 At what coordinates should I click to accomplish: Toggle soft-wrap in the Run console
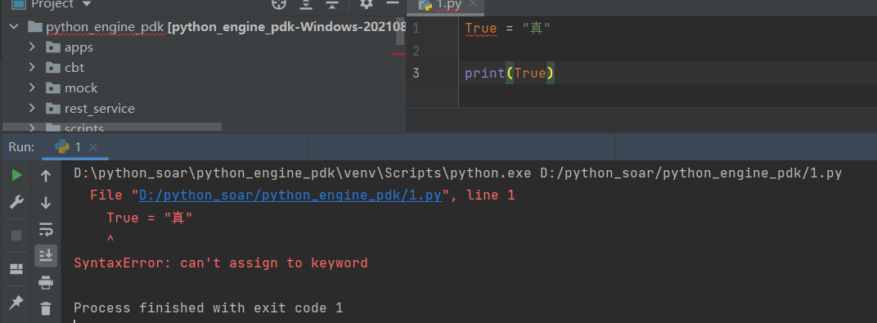tap(46, 229)
